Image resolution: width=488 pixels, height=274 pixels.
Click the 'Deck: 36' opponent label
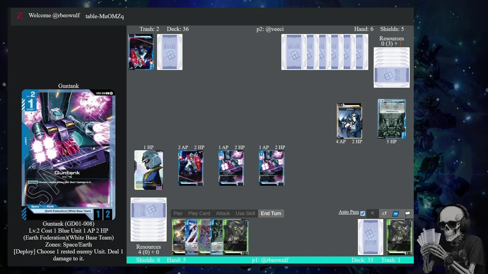pyautogui.click(x=178, y=29)
